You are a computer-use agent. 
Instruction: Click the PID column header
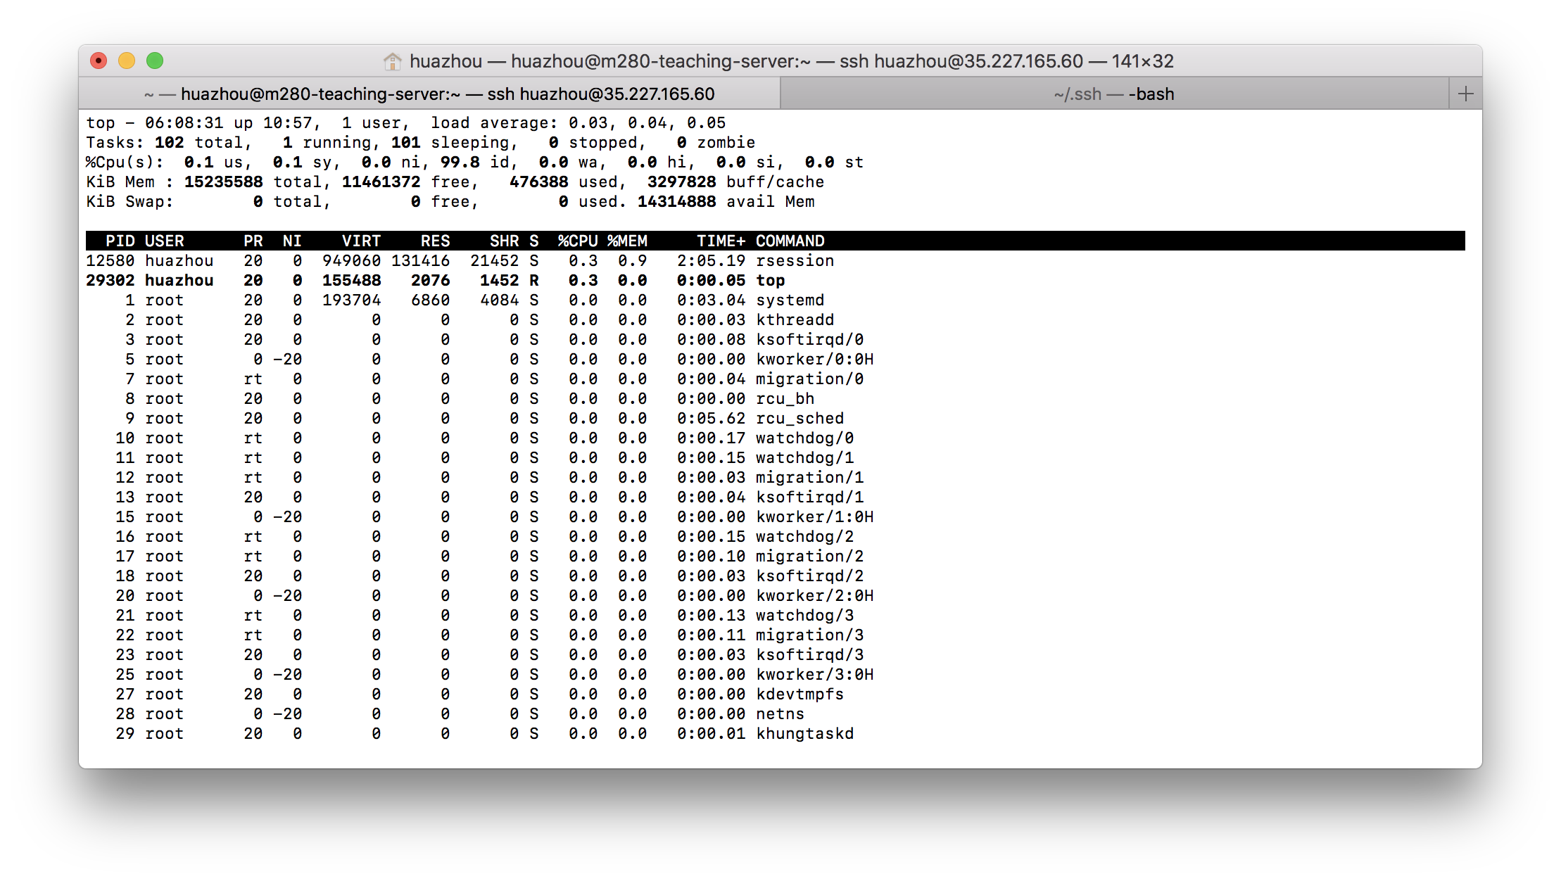[120, 241]
